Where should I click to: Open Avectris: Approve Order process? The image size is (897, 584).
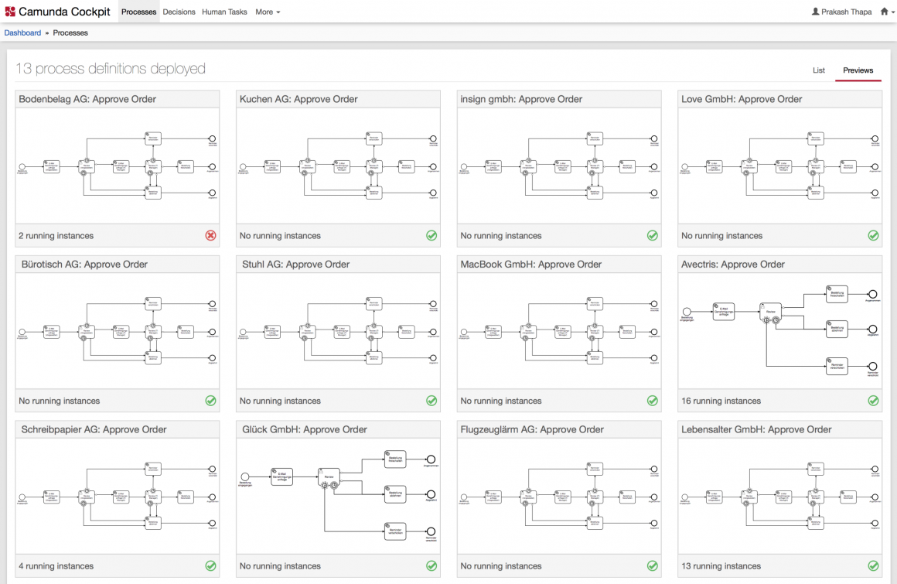pos(732,265)
